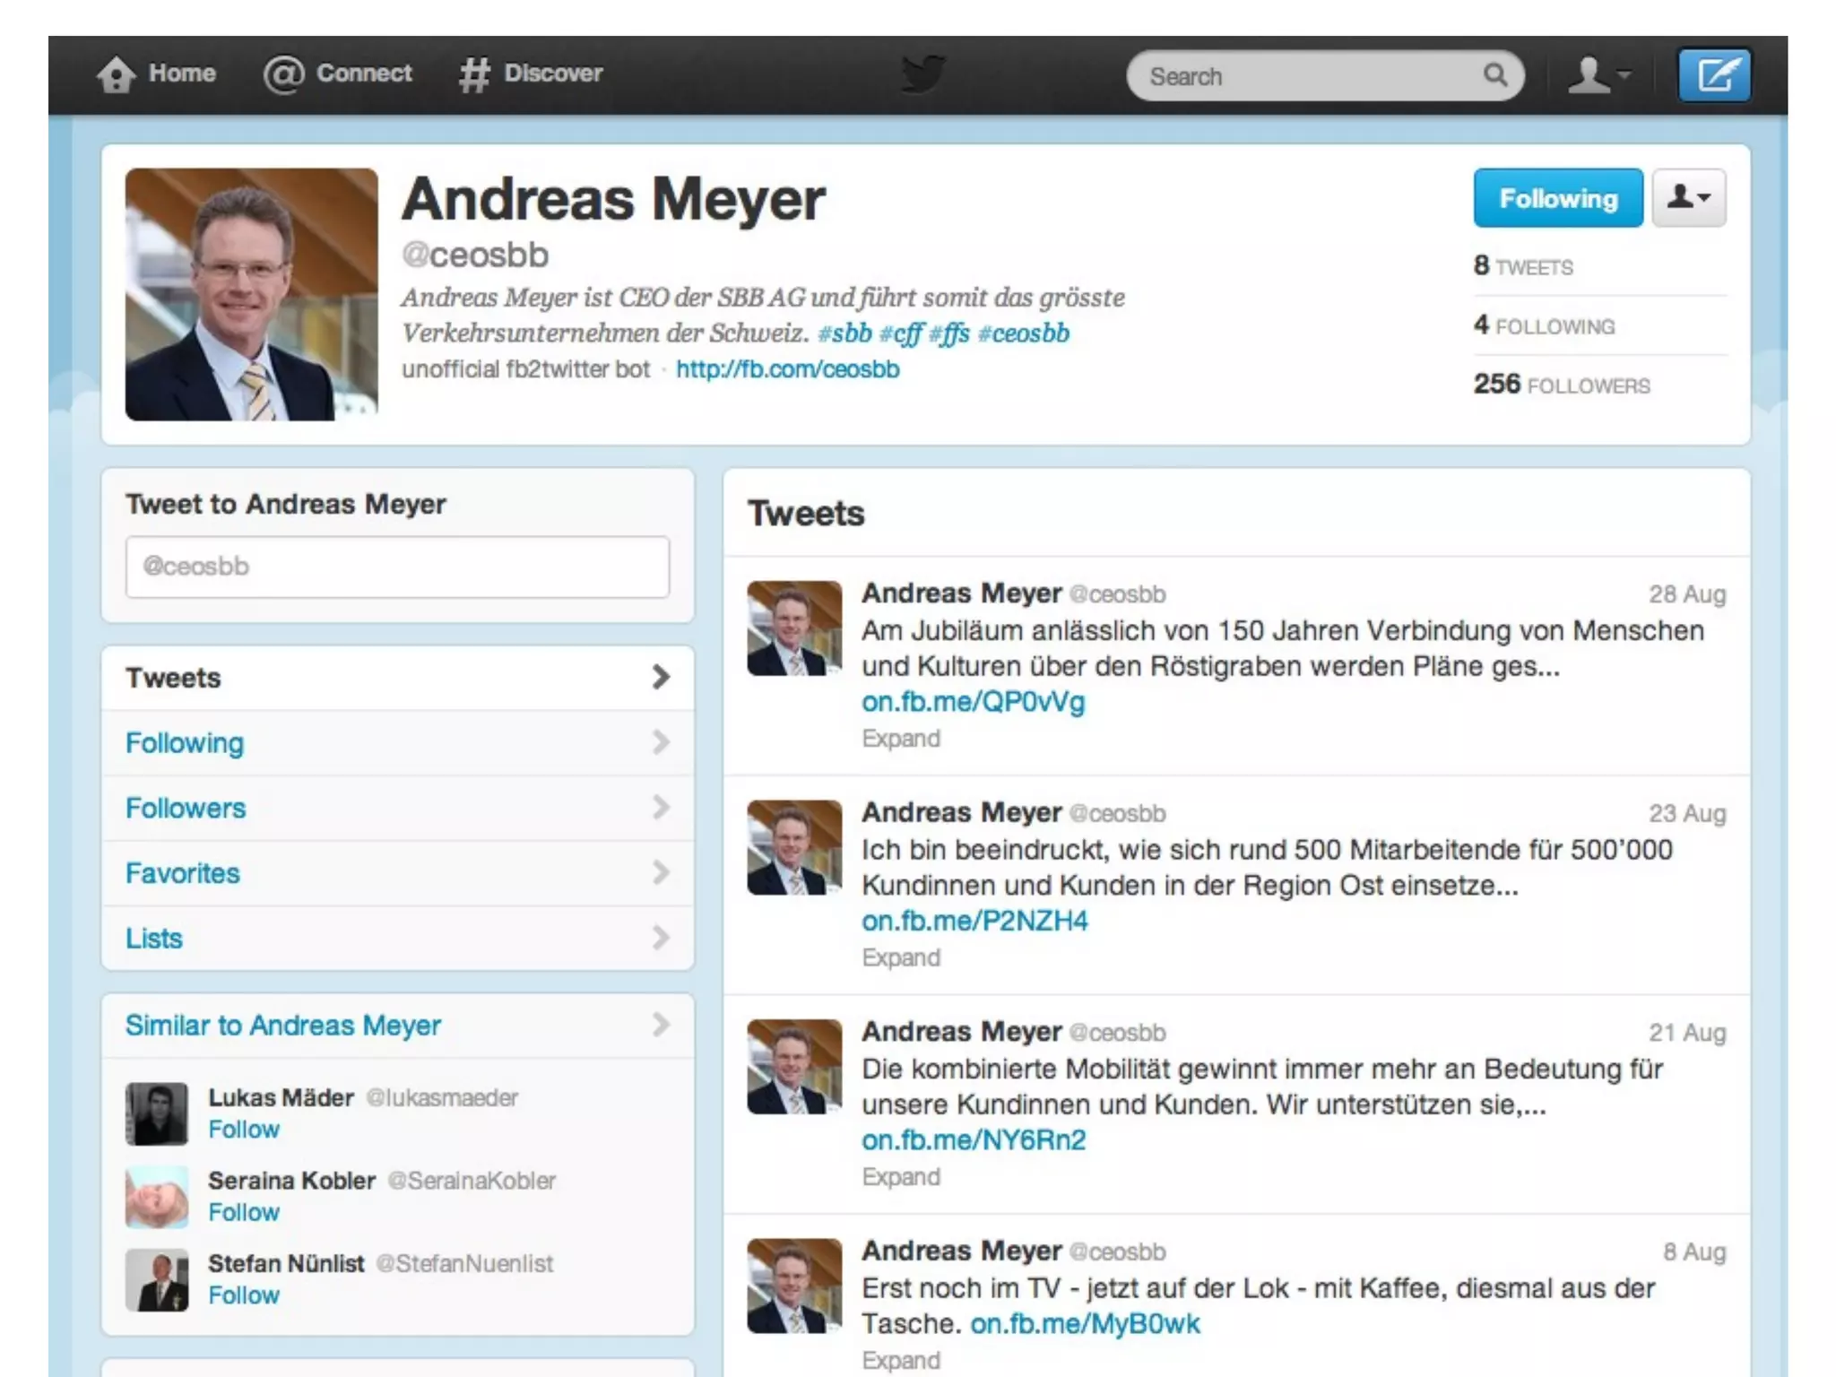The image size is (1836, 1377).
Task: Click the #ceosbb hashtag in bio
Action: click(1023, 333)
